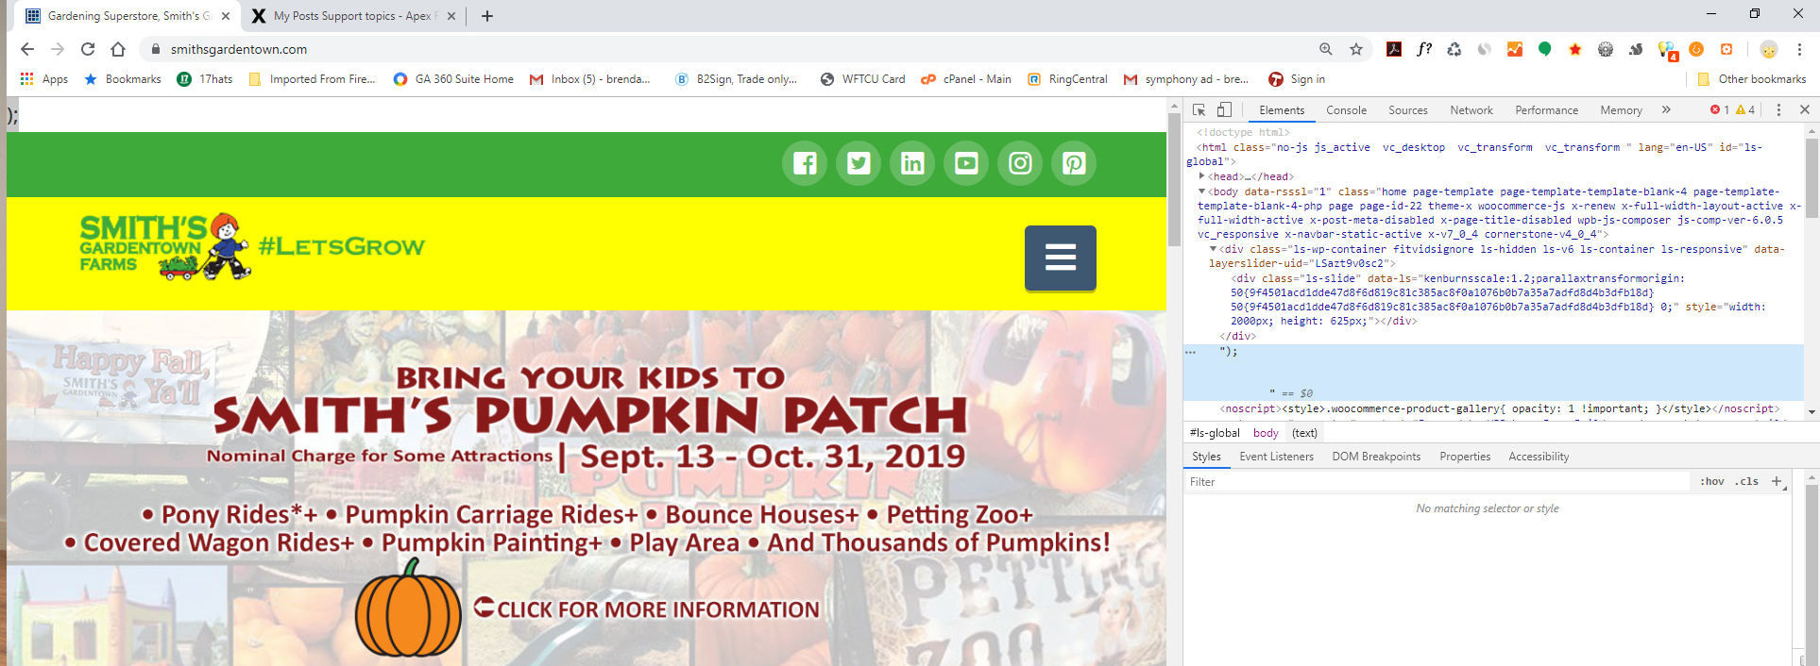Open DevTools customize three-dot menu
The height and width of the screenshot is (666, 1820).
pyautogui.click(x=1778, y=109)
